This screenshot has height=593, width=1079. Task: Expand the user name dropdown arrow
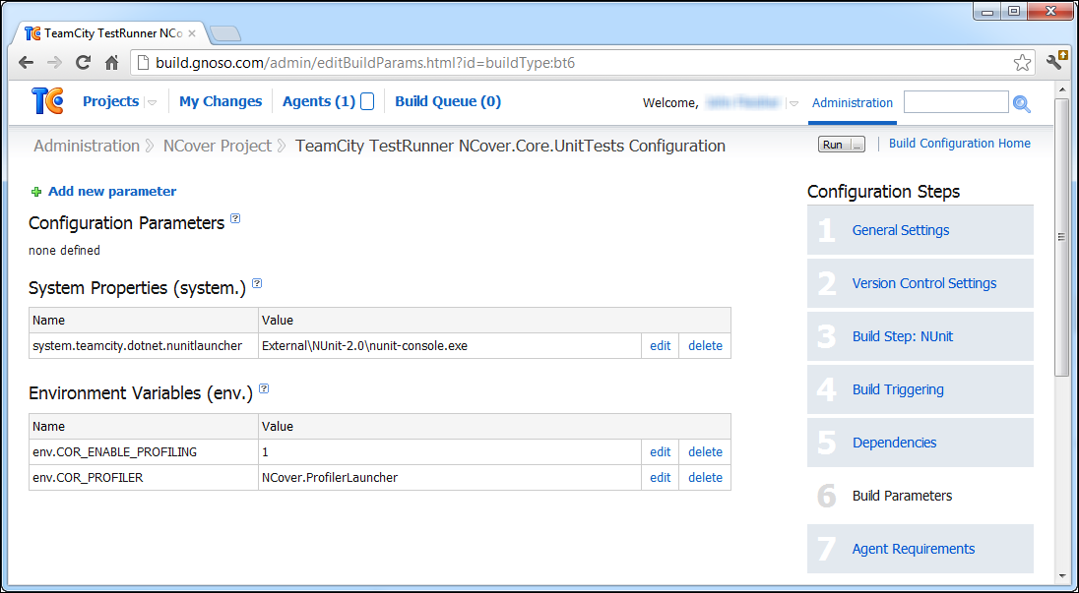click(x=793, y=103)
